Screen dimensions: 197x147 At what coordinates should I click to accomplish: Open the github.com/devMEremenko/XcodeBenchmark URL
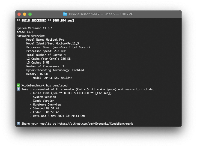coord(95,124)
